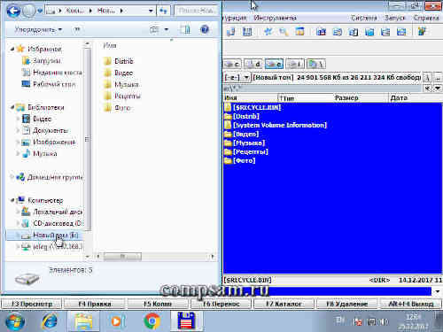Launch Google Chrome from the taskbar

click(152, 321)
